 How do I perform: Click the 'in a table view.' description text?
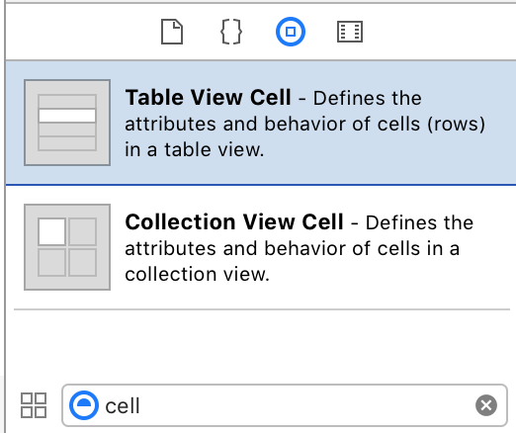195,149
